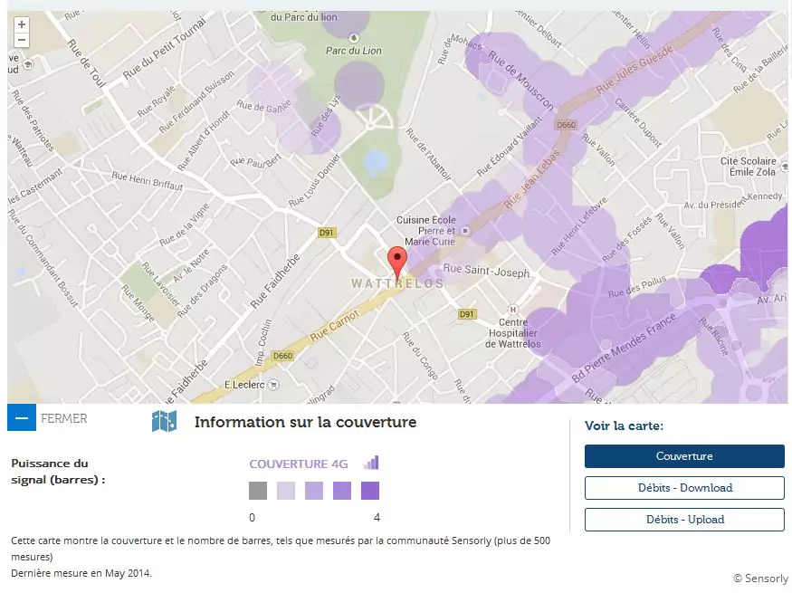Click the WATTRELOS town label
The image size is (792, 593).
397,283
